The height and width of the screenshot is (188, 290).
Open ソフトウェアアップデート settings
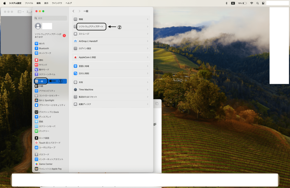[x=111, y=26]
